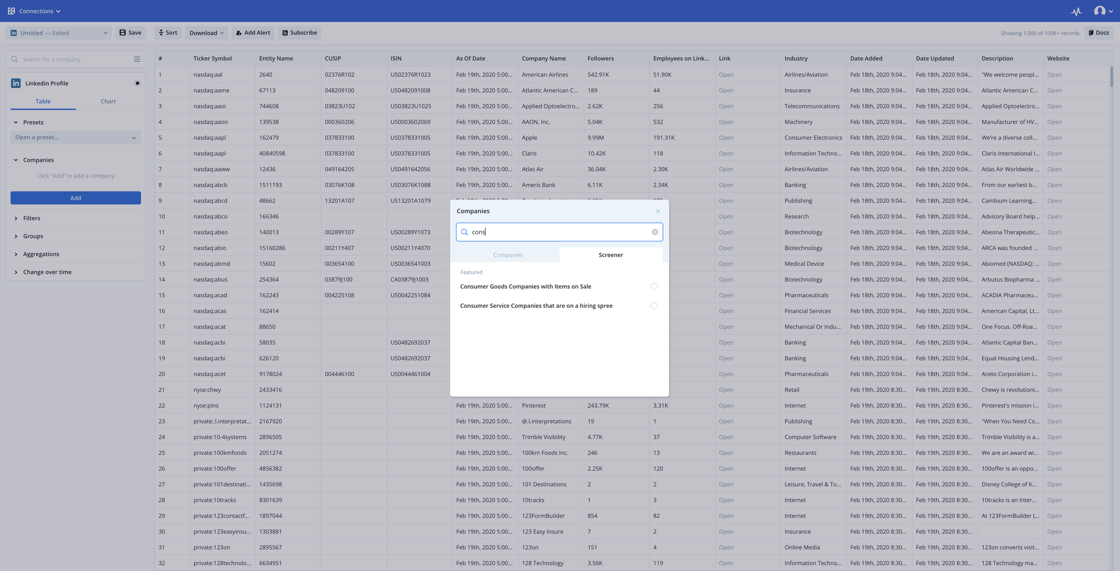Subscribe to this dataset
This screenshot has height=571, width=1120.
coord(300,33)
